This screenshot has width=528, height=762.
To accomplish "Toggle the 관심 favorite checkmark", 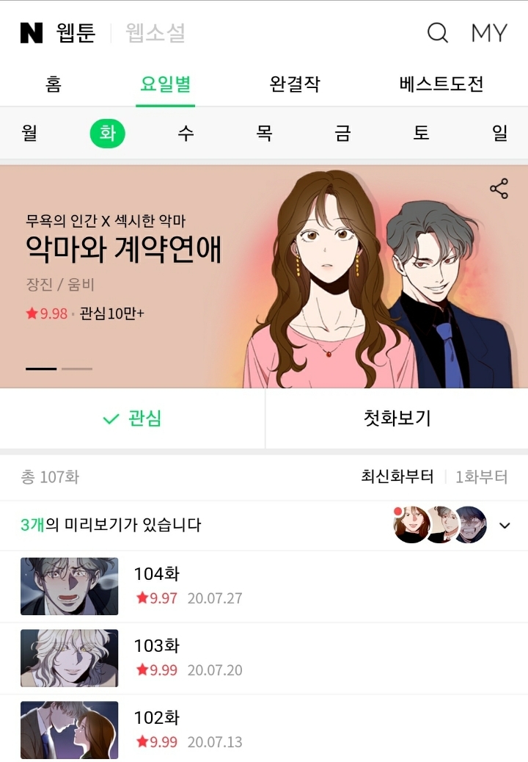I will click(133, 418).
